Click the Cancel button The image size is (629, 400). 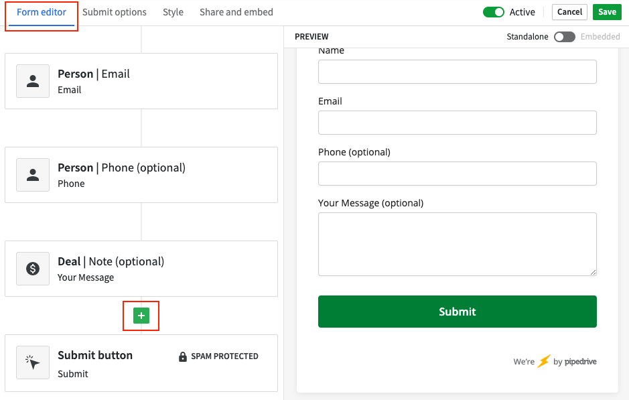tap(569, 12)
